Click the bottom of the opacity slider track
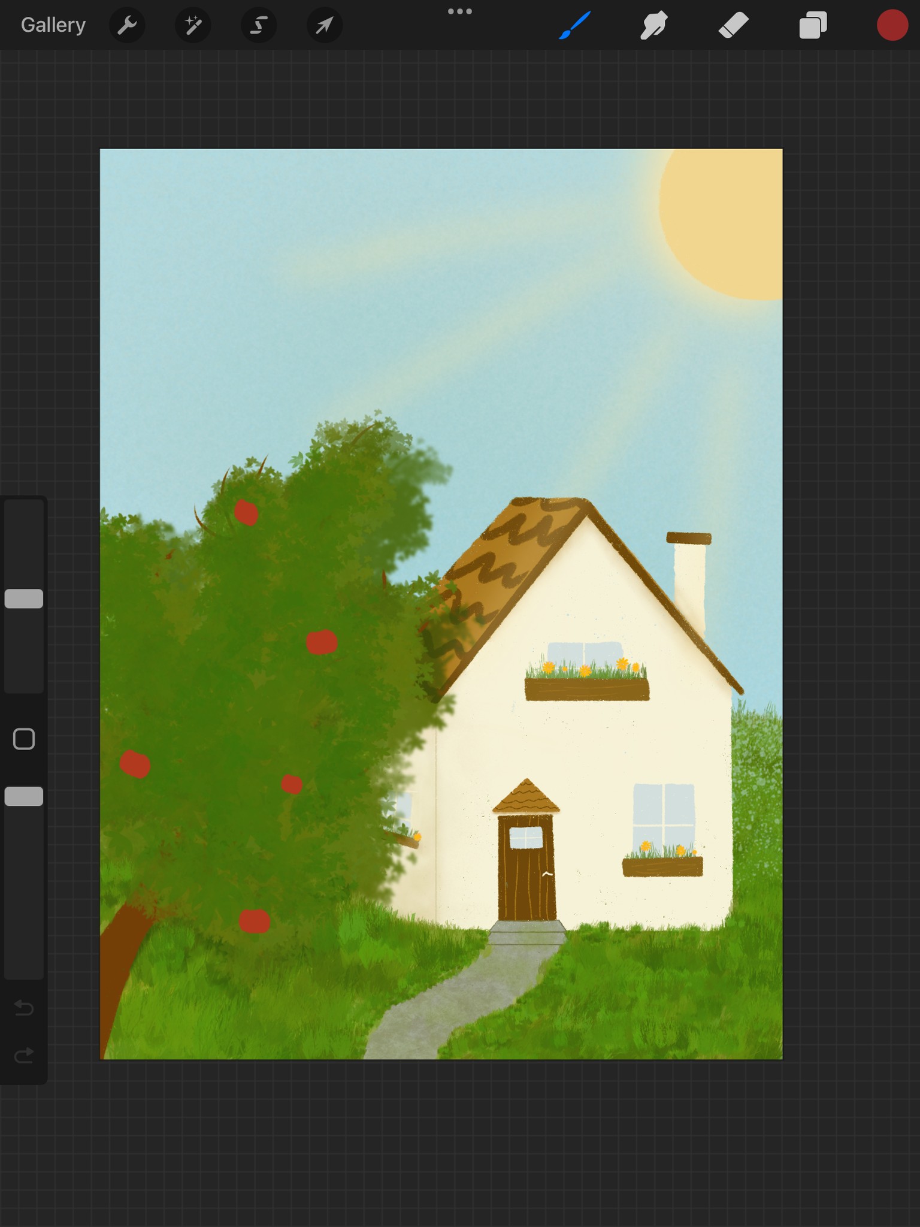This screenshot has height=1227, width=920. point(24,972)
